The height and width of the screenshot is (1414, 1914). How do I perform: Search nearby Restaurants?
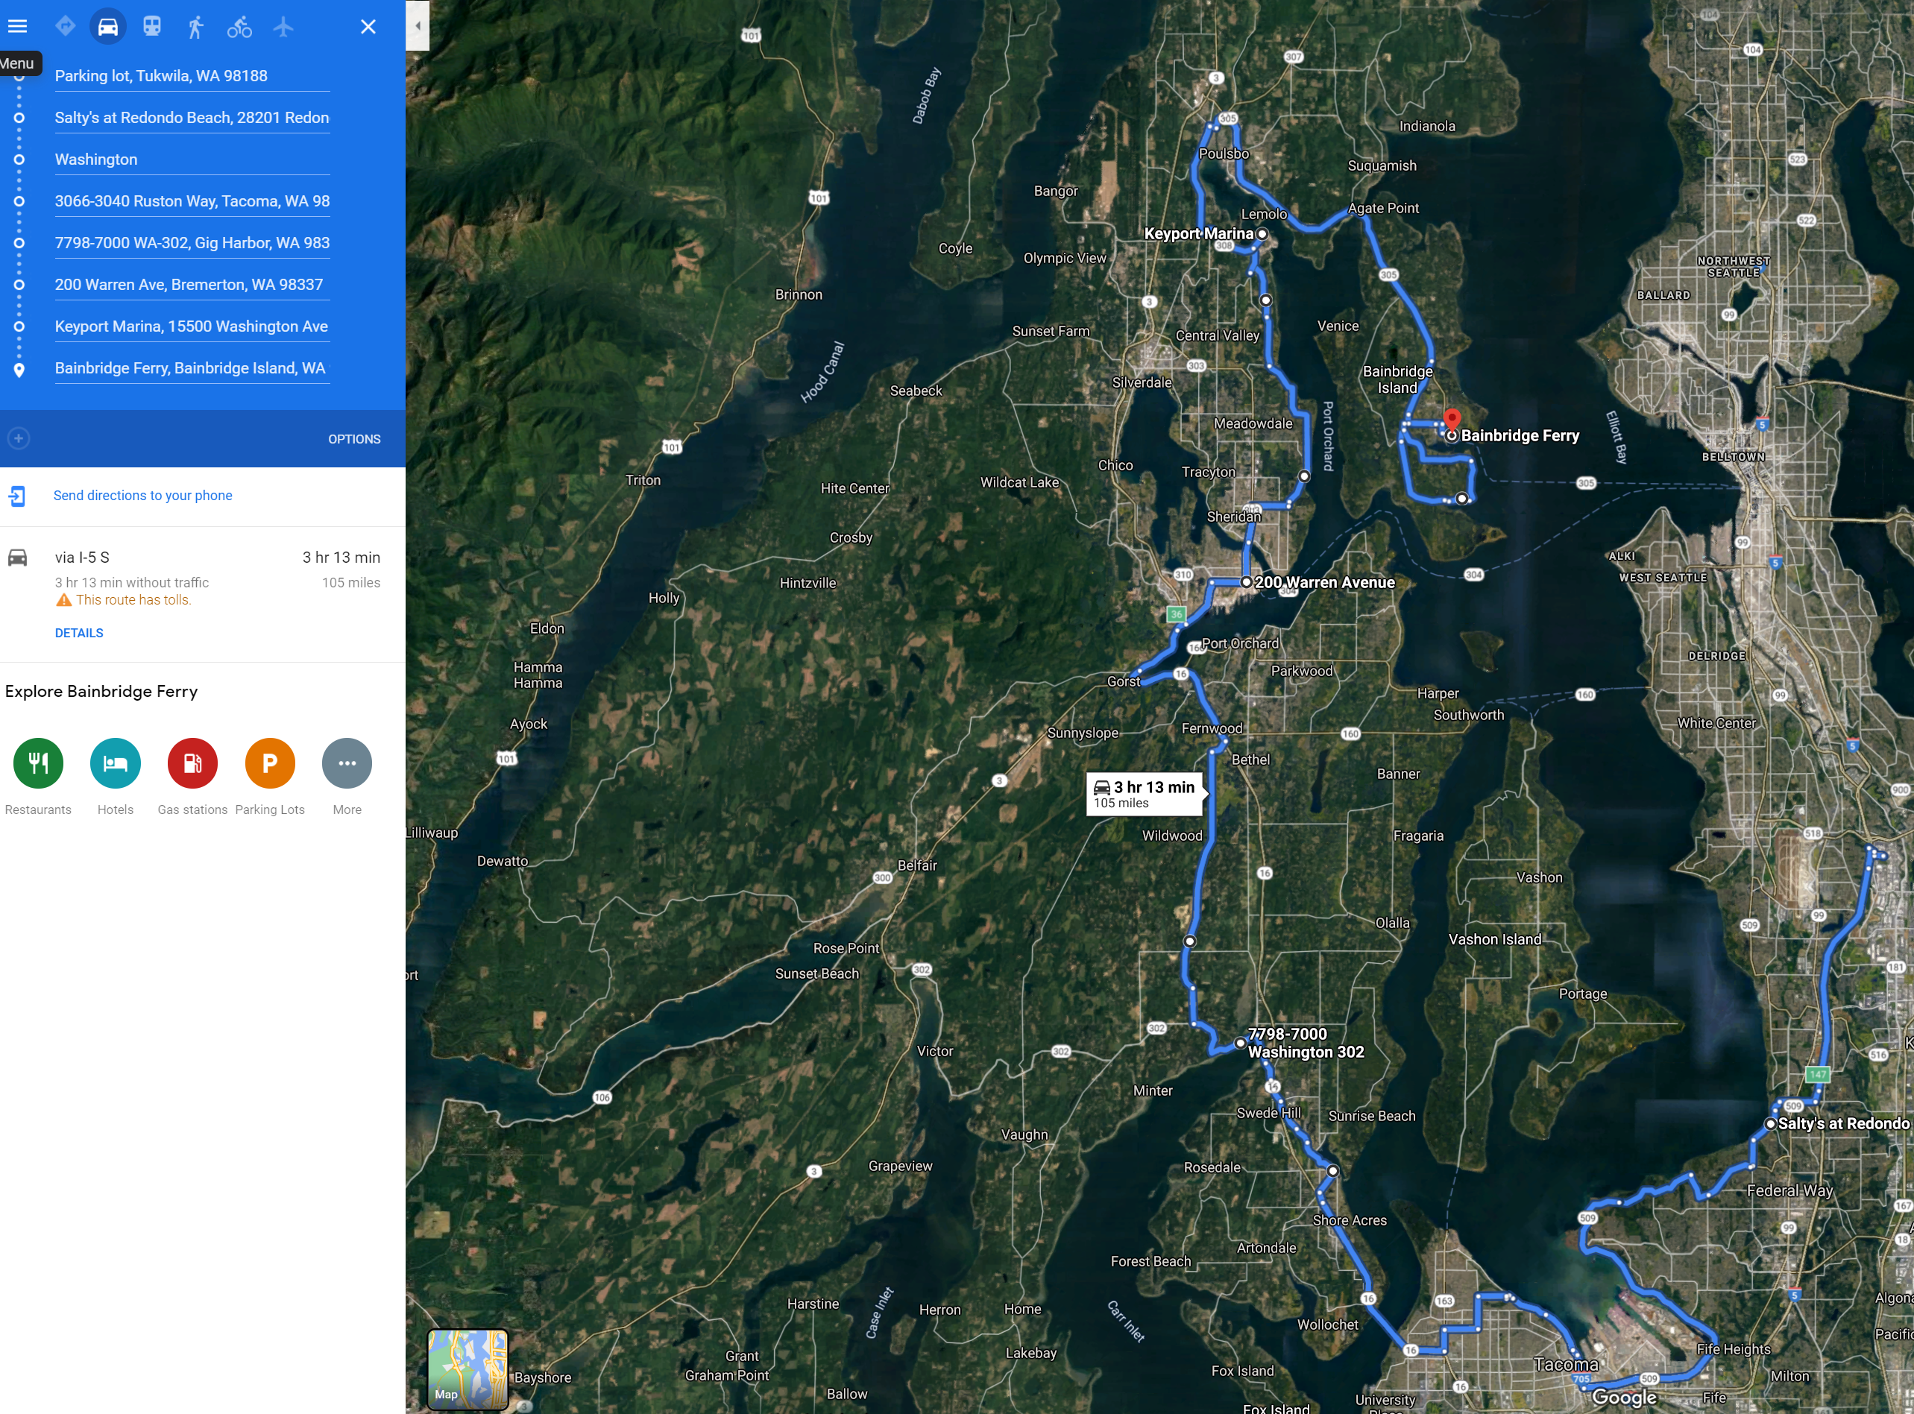click(x=38, y=763)
